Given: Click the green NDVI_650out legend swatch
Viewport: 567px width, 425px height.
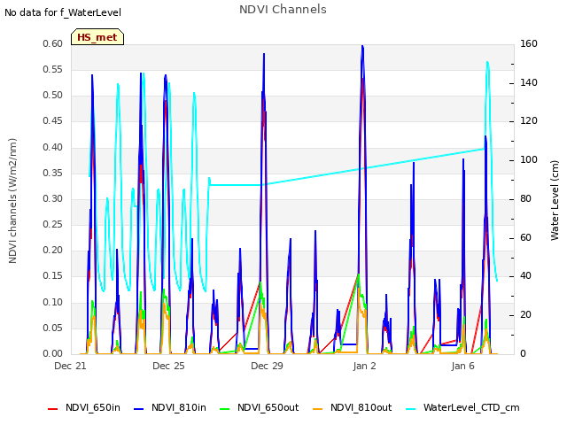Looking at the screenshot, I should [224, 409].
